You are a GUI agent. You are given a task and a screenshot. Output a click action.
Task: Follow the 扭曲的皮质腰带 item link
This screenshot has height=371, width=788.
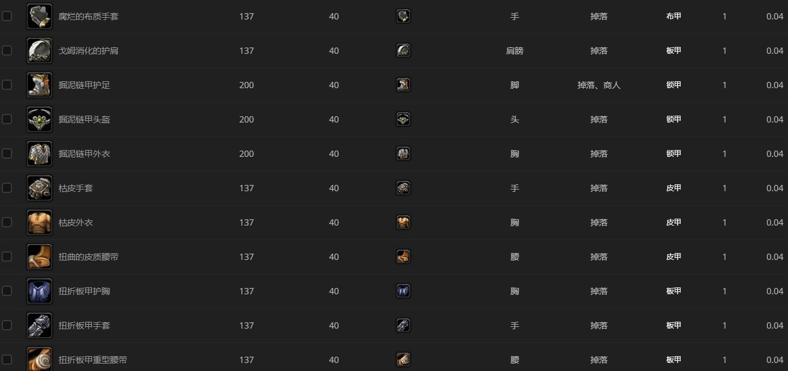tap(88, 256)
